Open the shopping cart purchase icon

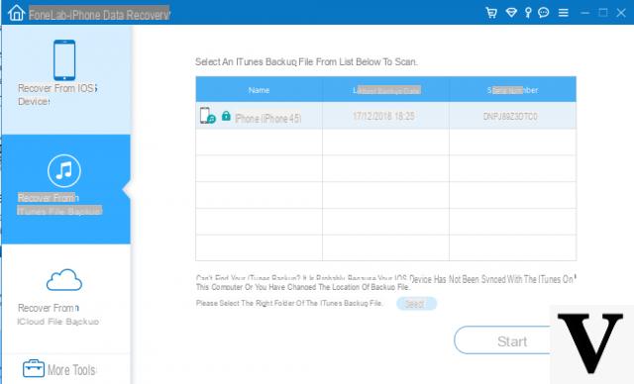point(491,13)
